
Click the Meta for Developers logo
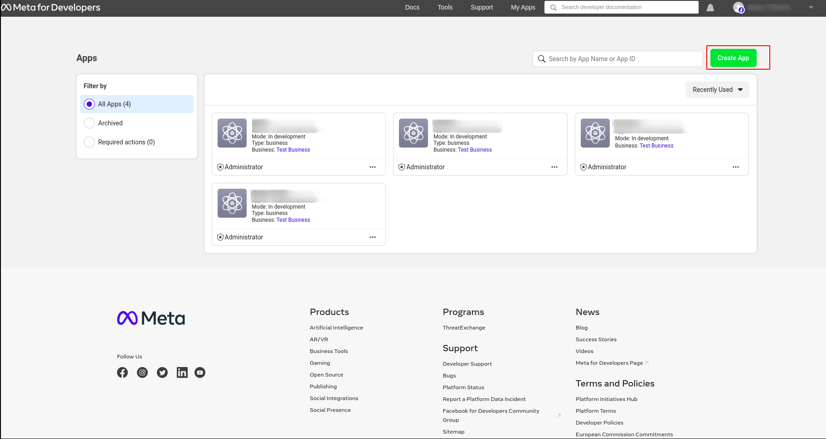(51, 8)
